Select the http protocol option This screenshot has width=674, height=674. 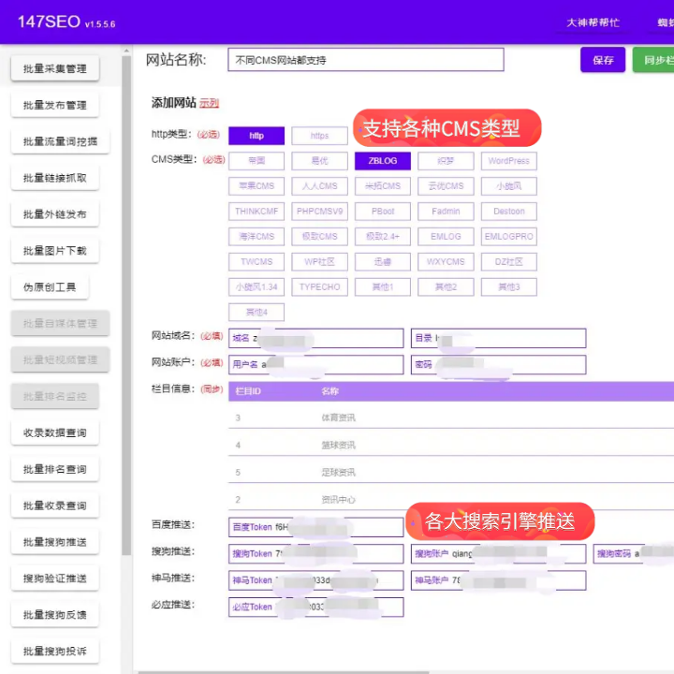click(x=256, y=136)
